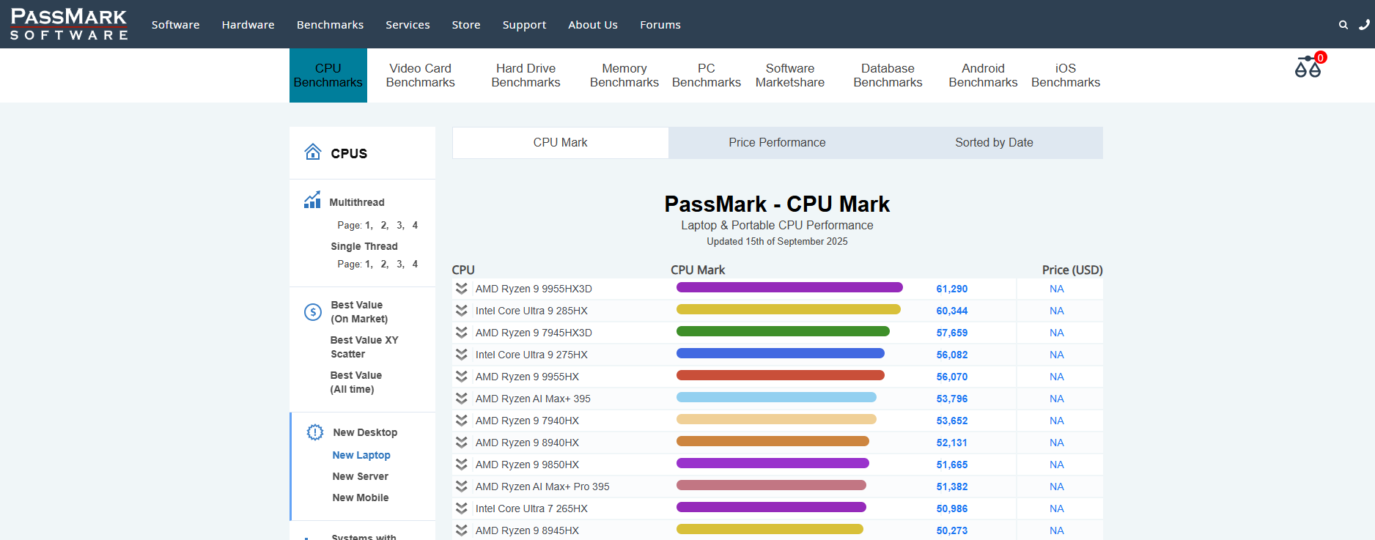Open Best Value (On Market) link
The width and height of the screenshot is (1375, 540).
359,312
